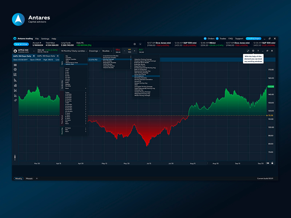Open the Help menu

tap(54, 39)
